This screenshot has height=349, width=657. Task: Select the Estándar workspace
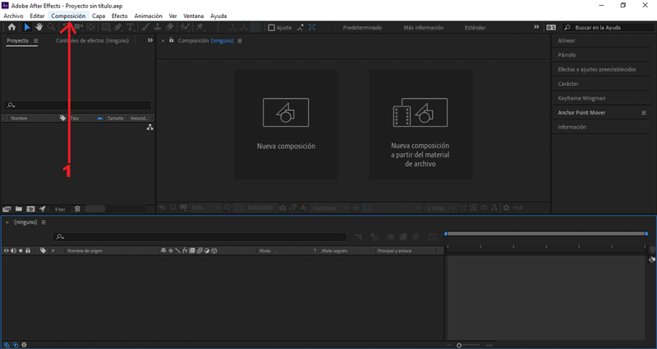point(475,27)
